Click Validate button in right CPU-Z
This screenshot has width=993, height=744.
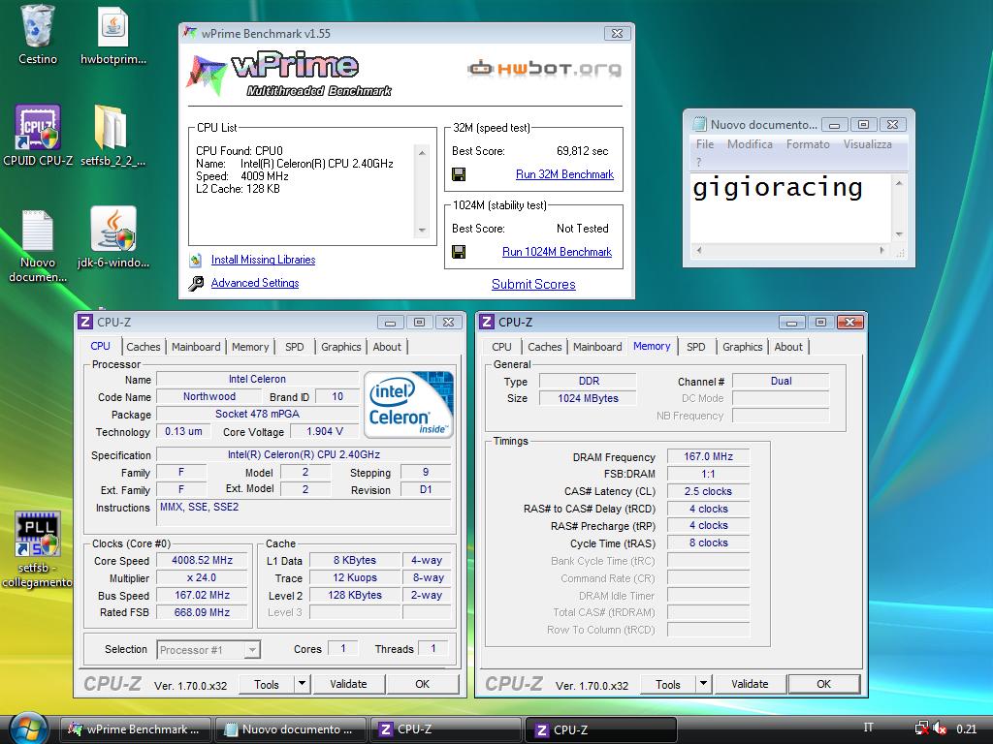point(750,684)
